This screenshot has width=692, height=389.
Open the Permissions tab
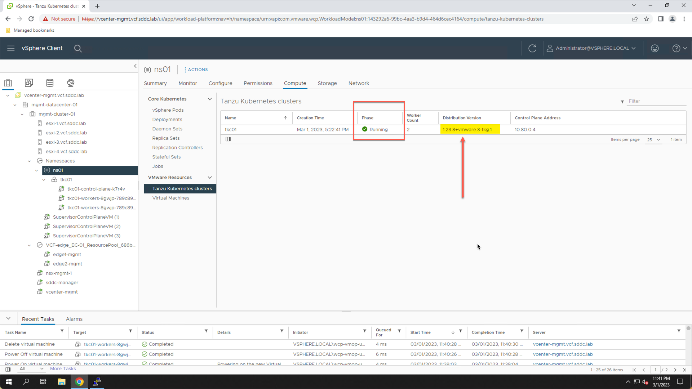(258, 83)
